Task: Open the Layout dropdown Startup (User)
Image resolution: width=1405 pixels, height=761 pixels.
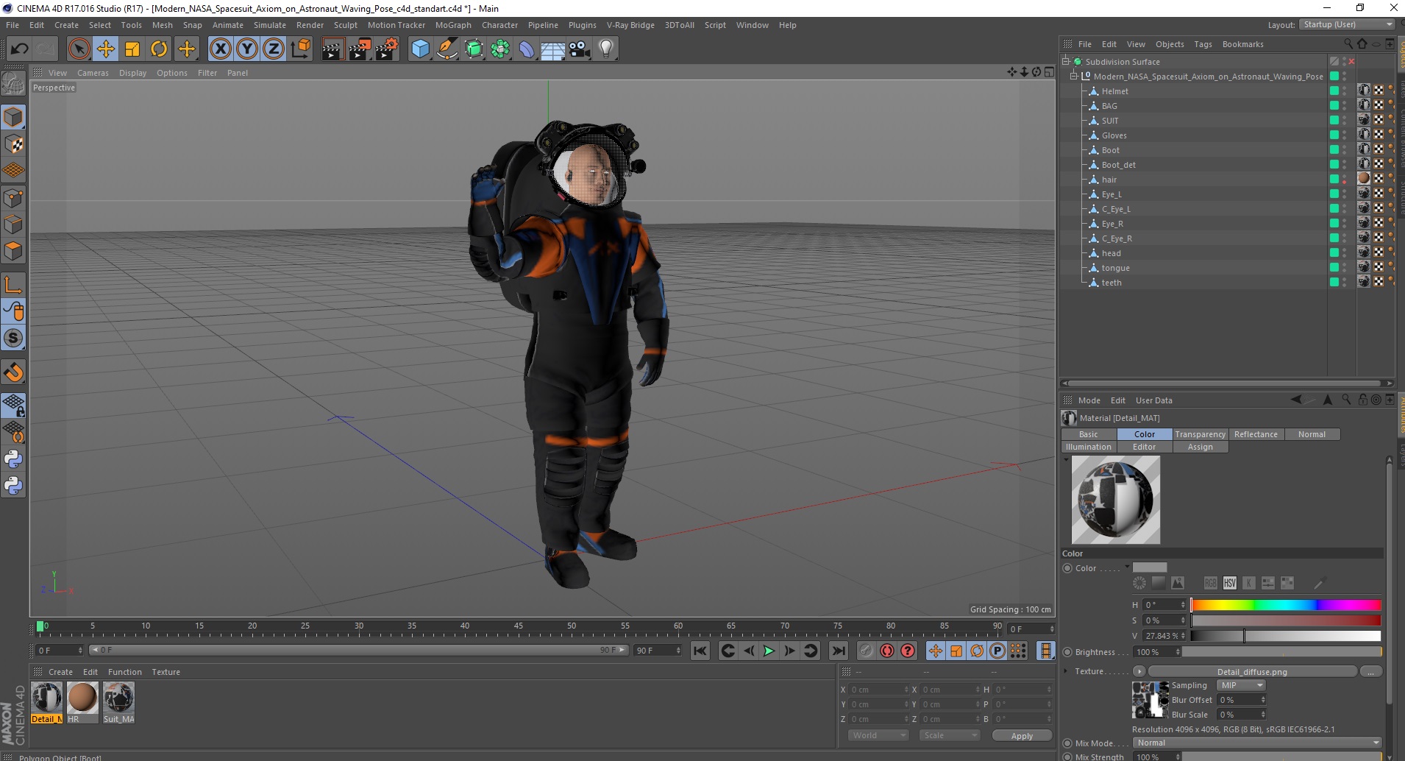Action: 1347,24
